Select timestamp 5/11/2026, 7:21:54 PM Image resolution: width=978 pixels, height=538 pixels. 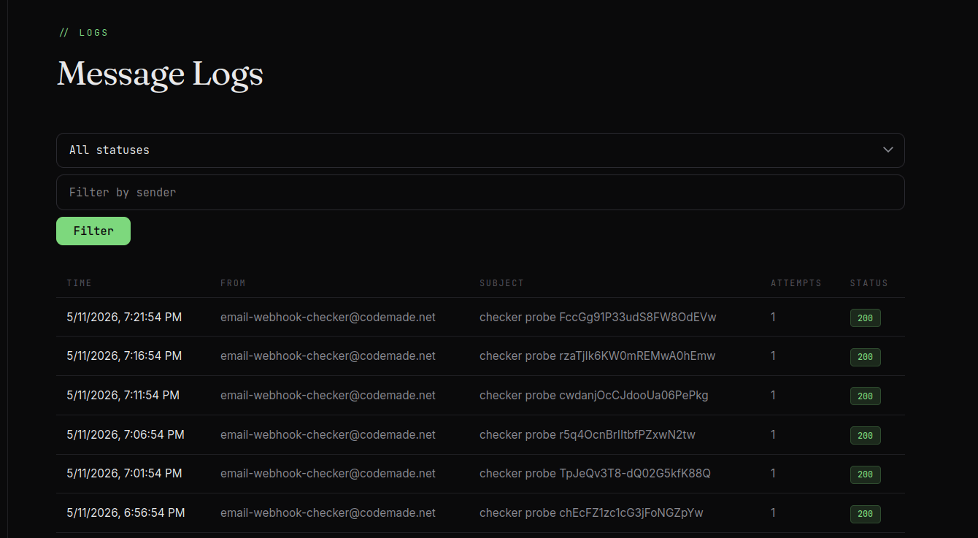point(124,317)
